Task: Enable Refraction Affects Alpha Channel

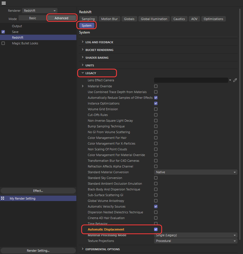Action: (156, 166)
